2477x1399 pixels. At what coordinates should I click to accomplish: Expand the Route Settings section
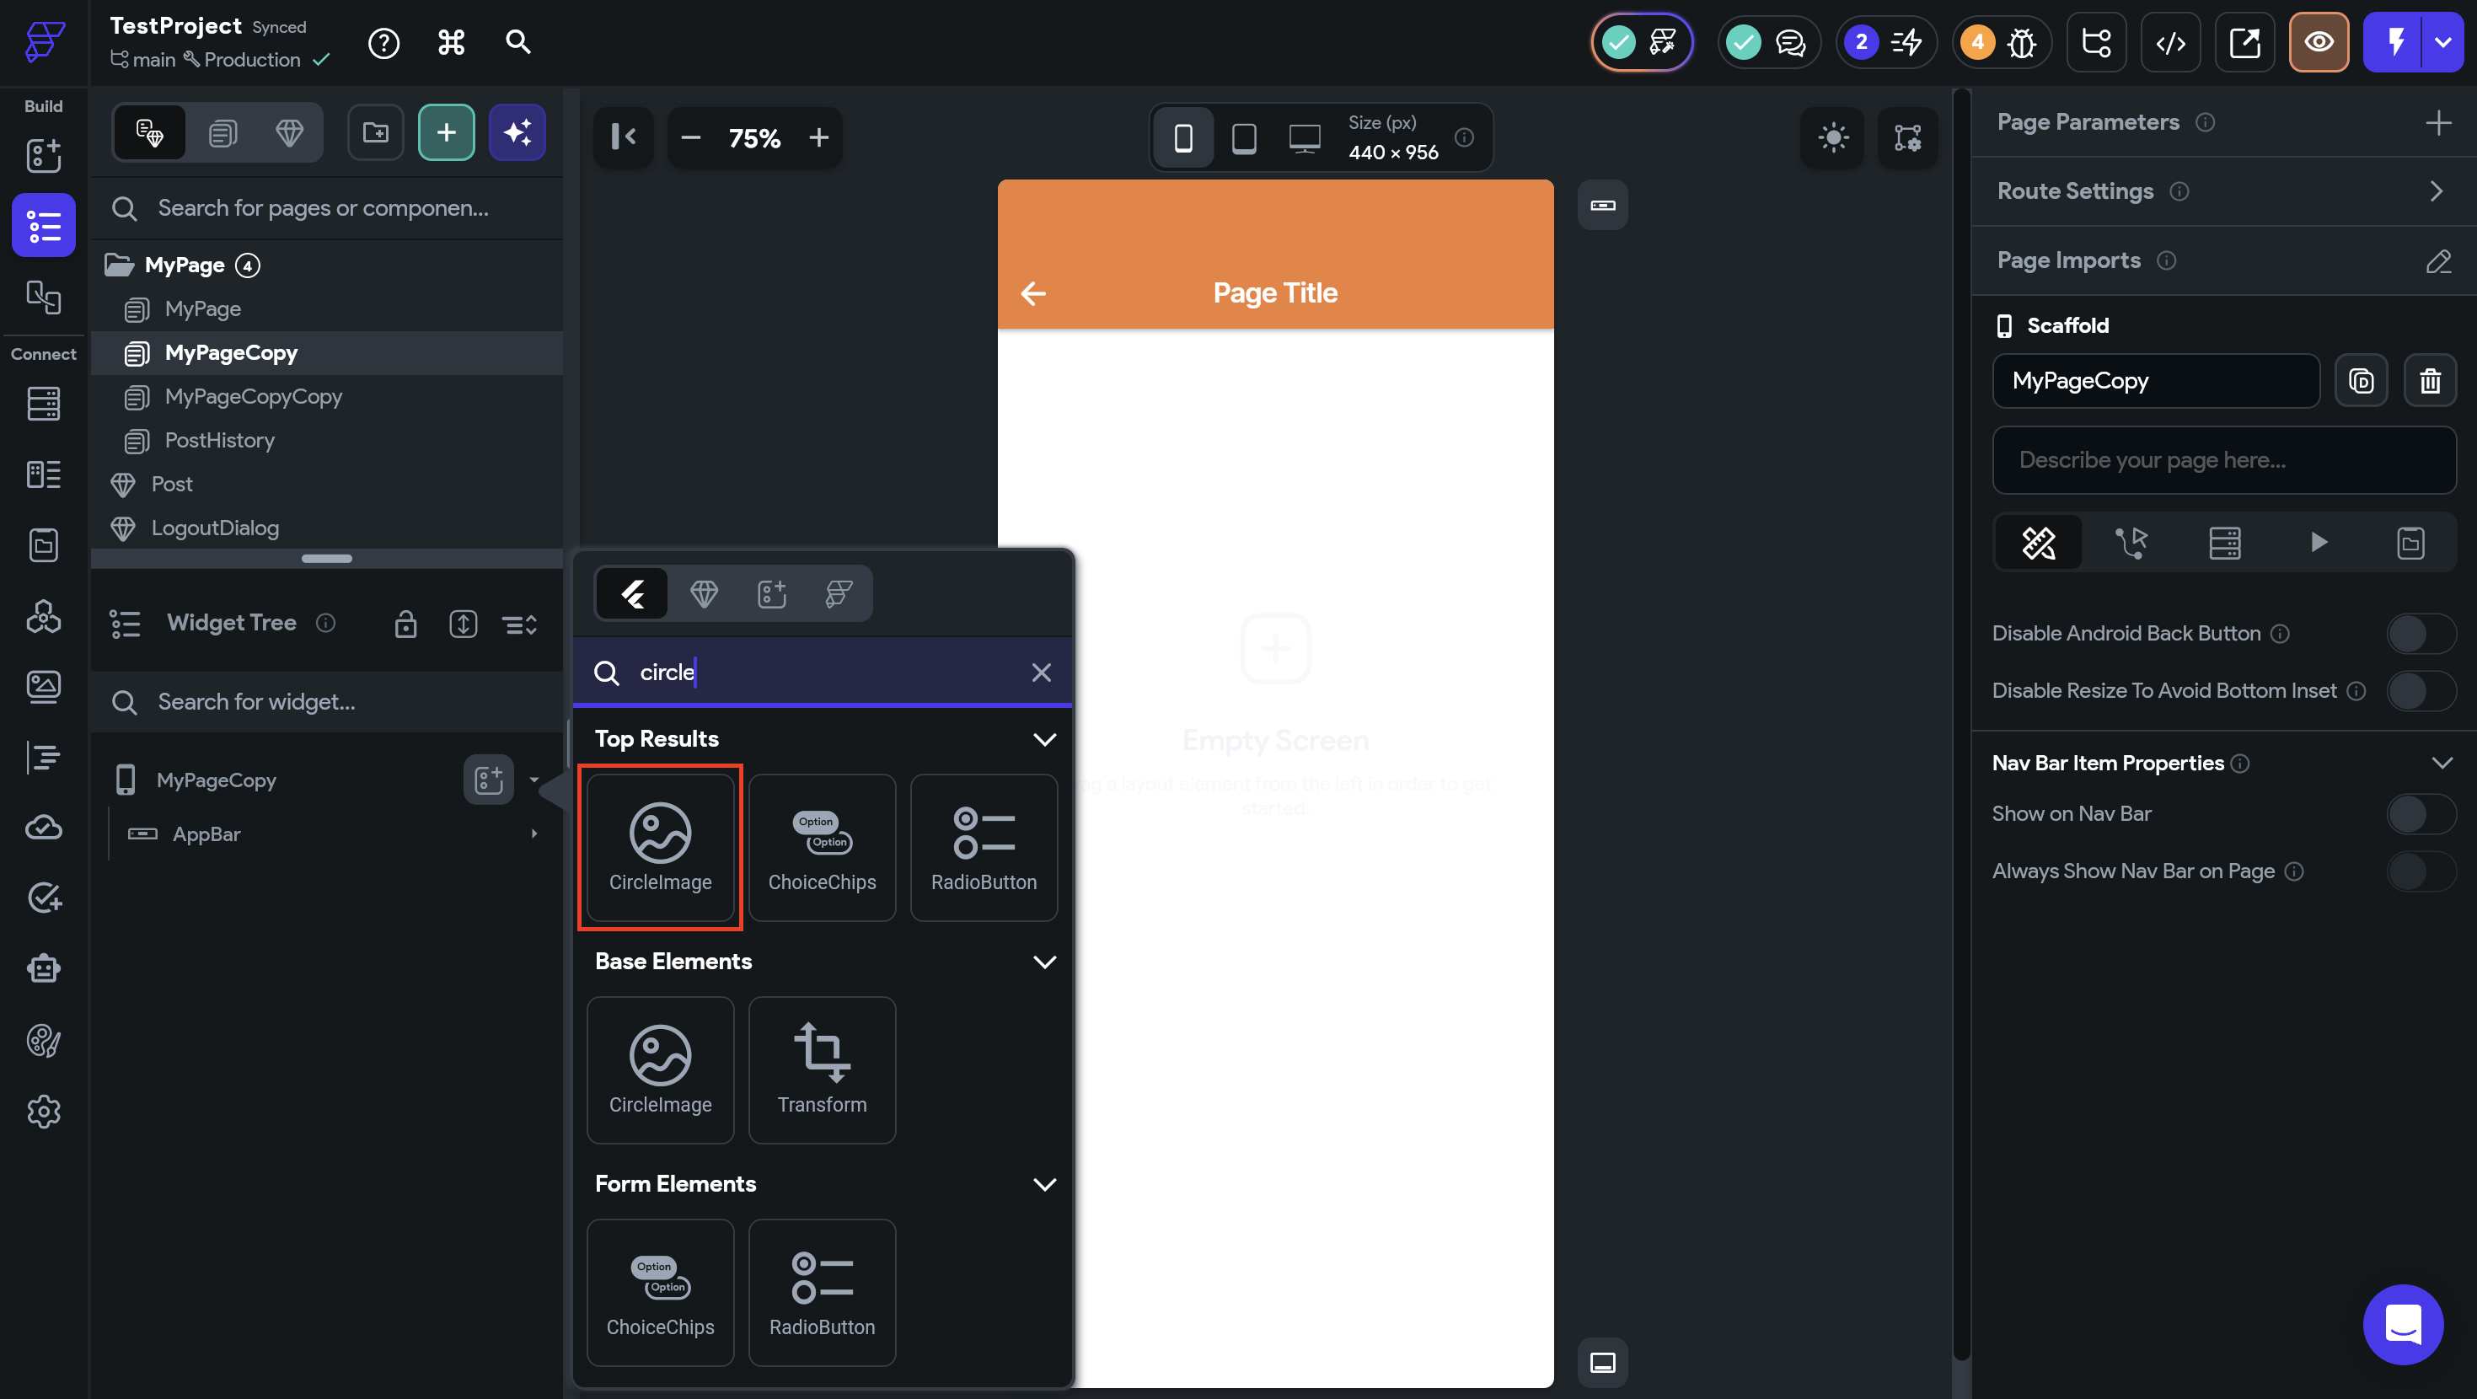(2436, 191)
